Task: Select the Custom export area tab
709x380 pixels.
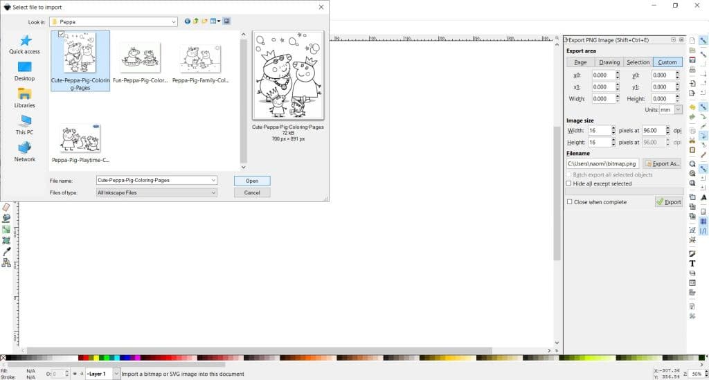Action: pyautogui.click(x=667, y=62)
